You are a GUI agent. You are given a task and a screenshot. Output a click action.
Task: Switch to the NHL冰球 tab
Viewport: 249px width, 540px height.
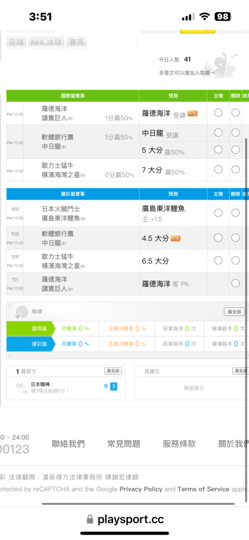point(46,42)
